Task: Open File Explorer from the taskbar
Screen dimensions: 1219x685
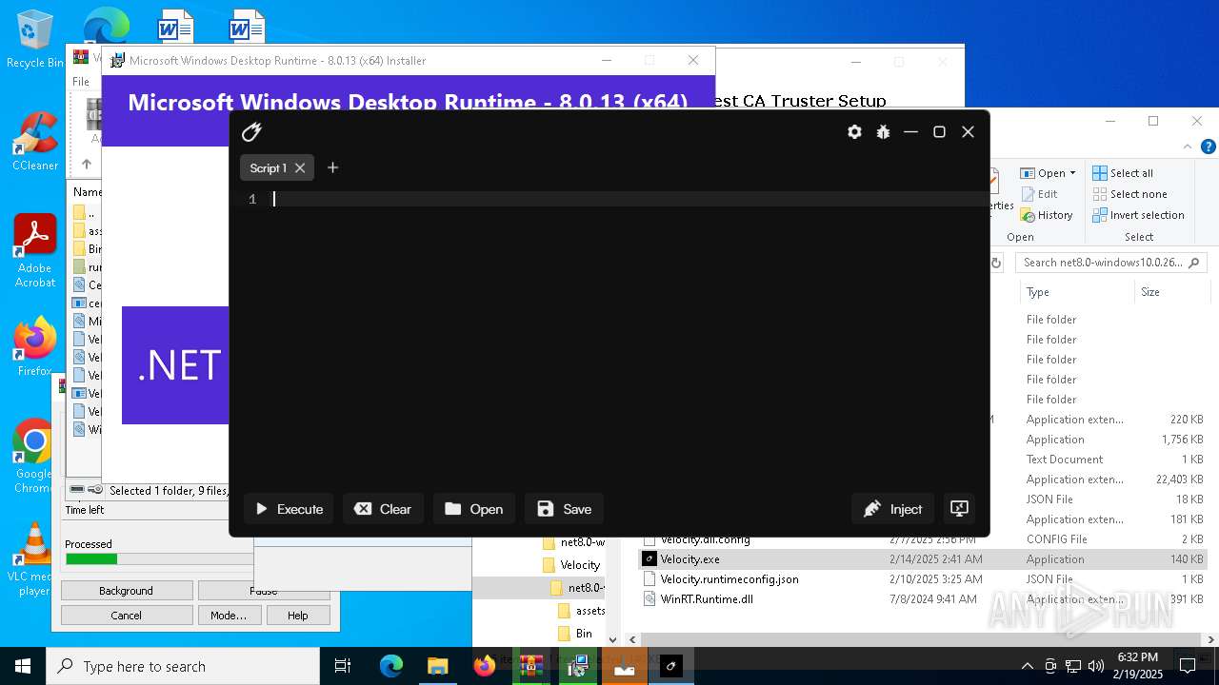Action: pyautogui.click(x=437, y=666)
